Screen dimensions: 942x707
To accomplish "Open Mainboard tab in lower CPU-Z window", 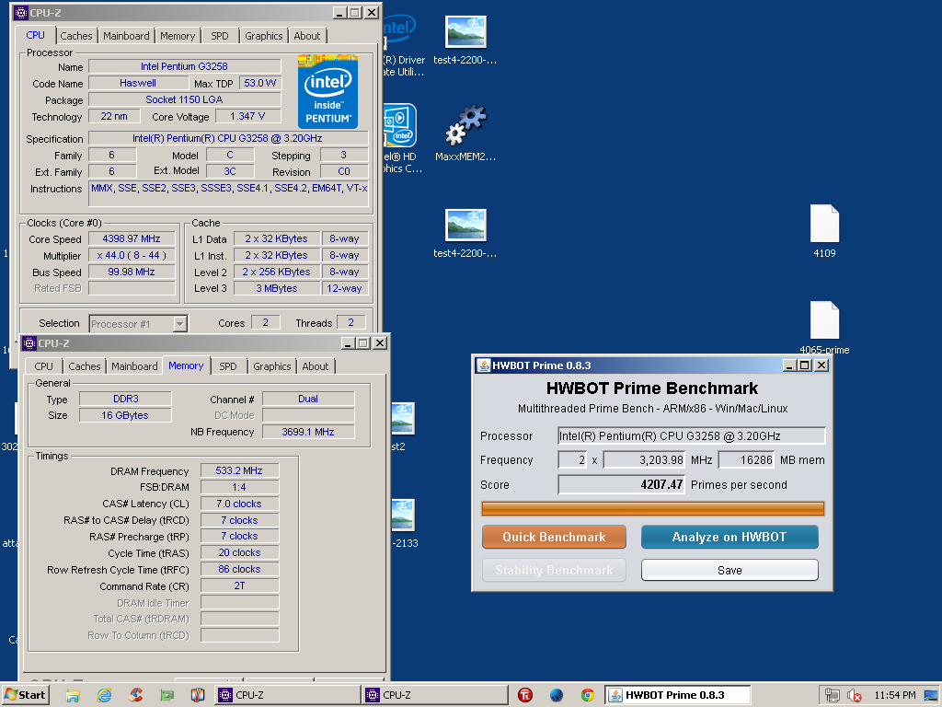I will click(x=134, y=366).
